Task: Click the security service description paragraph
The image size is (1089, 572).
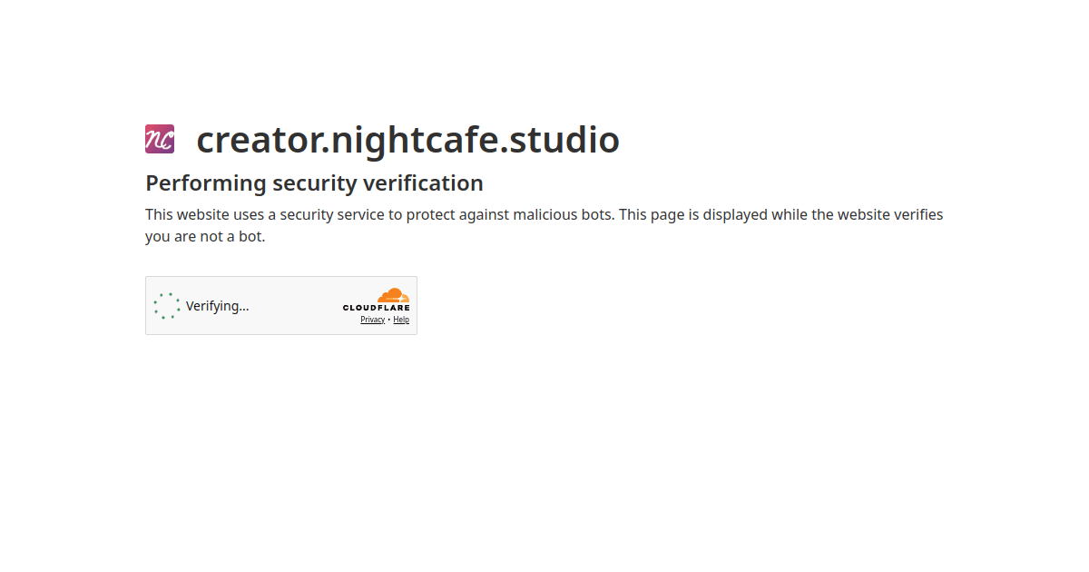Action: click(544, 226)
